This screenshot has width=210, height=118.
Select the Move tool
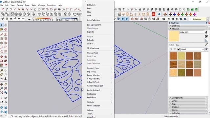pos(2,57)
